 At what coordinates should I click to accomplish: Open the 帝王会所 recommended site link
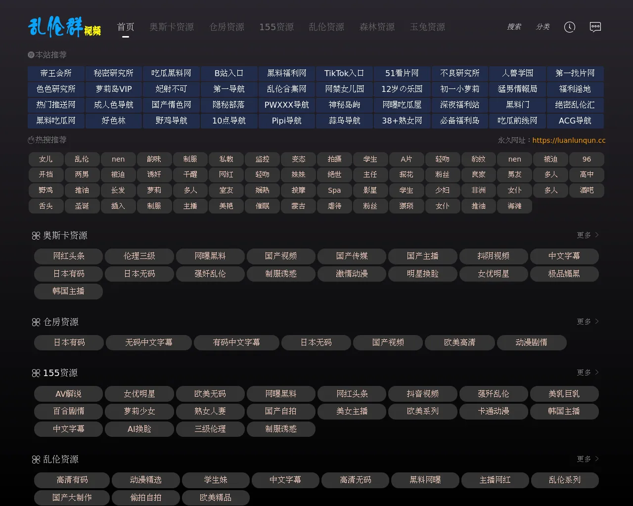click(x=56, y=73)
